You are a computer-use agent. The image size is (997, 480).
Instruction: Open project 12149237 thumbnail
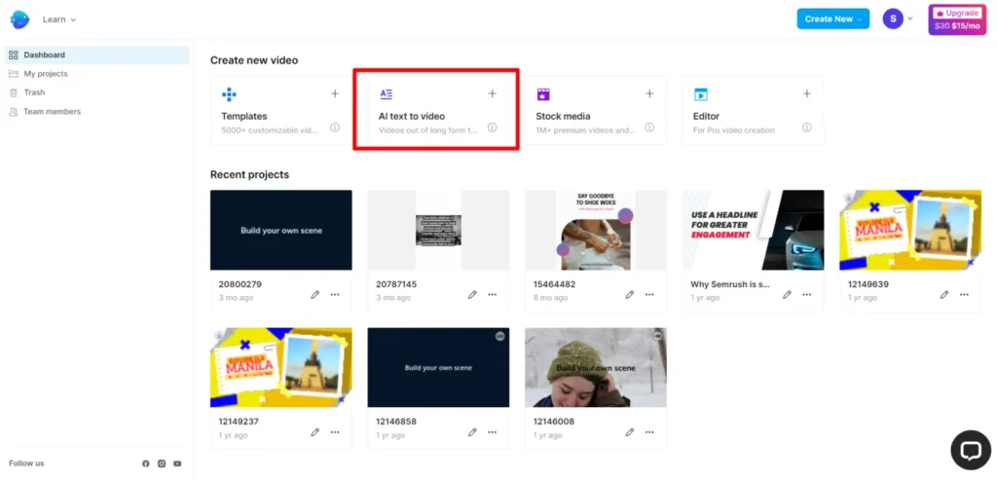coord(281,367)
